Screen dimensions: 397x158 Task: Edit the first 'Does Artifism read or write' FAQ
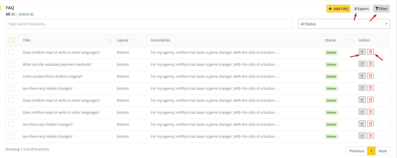click(362, 52)
